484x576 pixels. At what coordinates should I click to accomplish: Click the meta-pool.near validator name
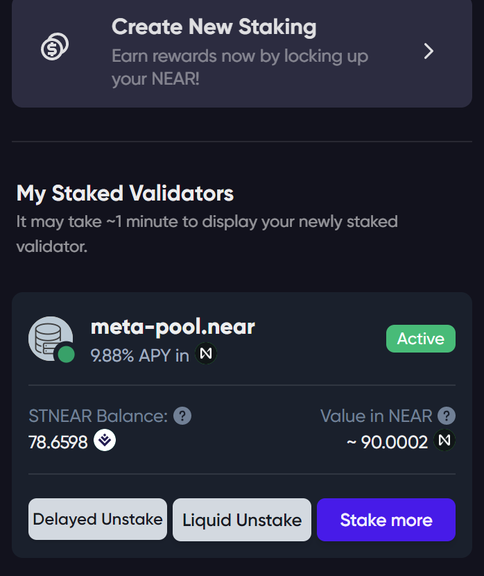[173, 327]
